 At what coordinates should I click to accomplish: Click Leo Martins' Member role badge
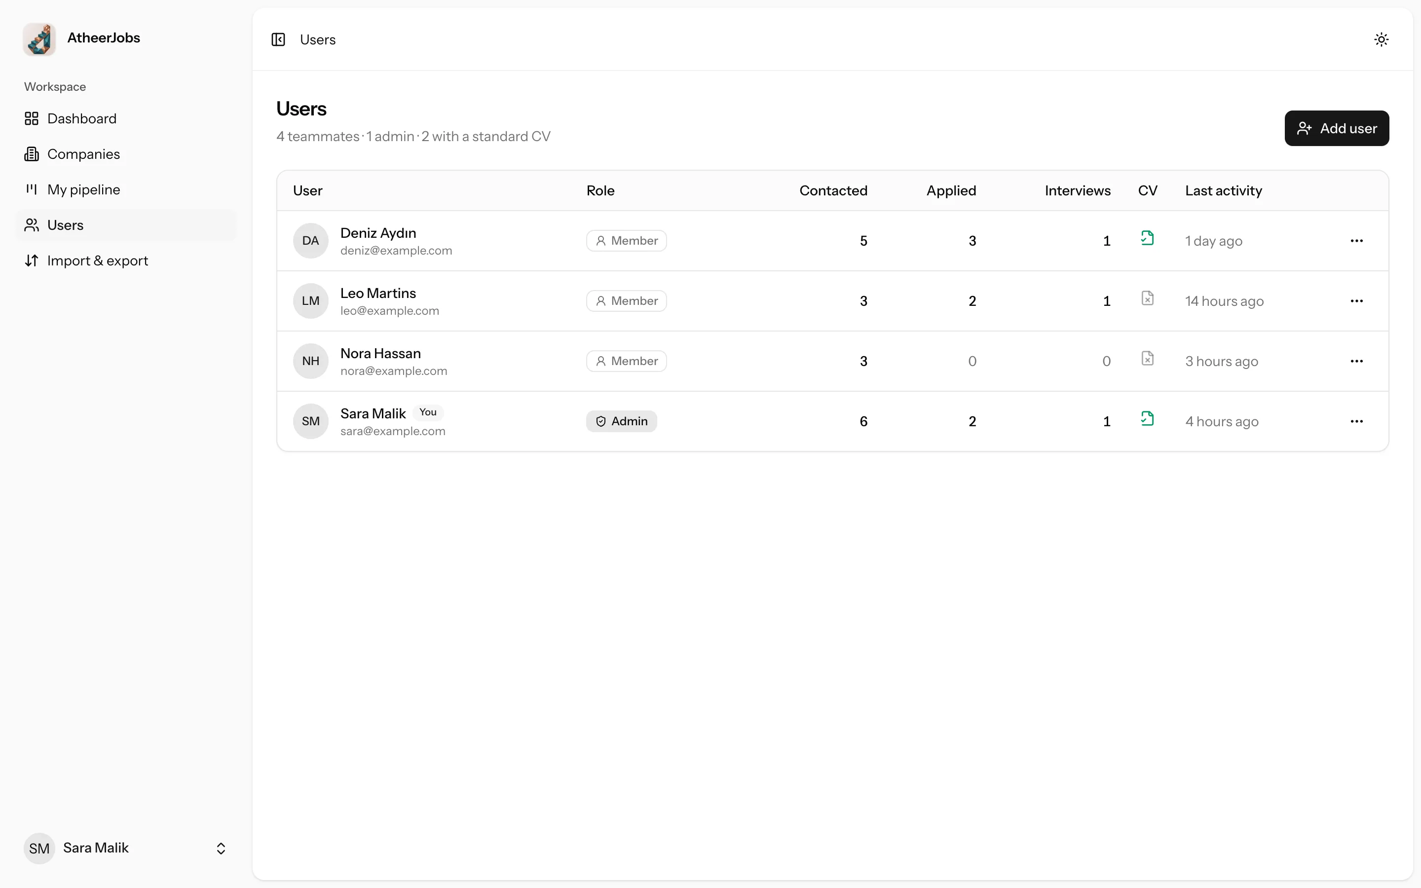(627, 301)
